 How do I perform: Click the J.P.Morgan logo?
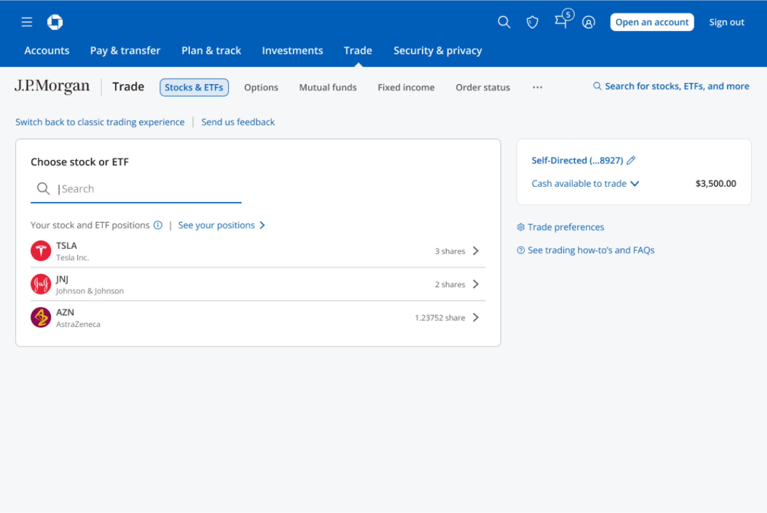(52, 86)
